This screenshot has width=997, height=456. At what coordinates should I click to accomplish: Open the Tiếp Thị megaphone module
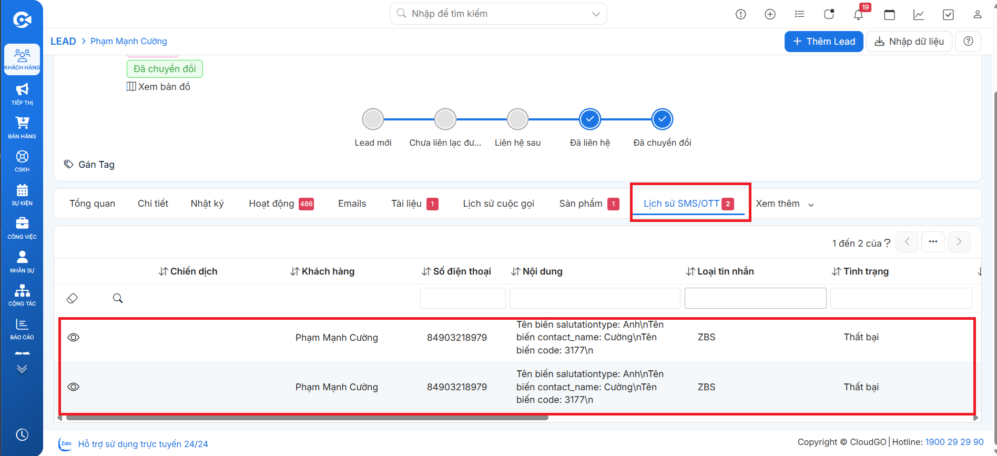coord(22,94)
